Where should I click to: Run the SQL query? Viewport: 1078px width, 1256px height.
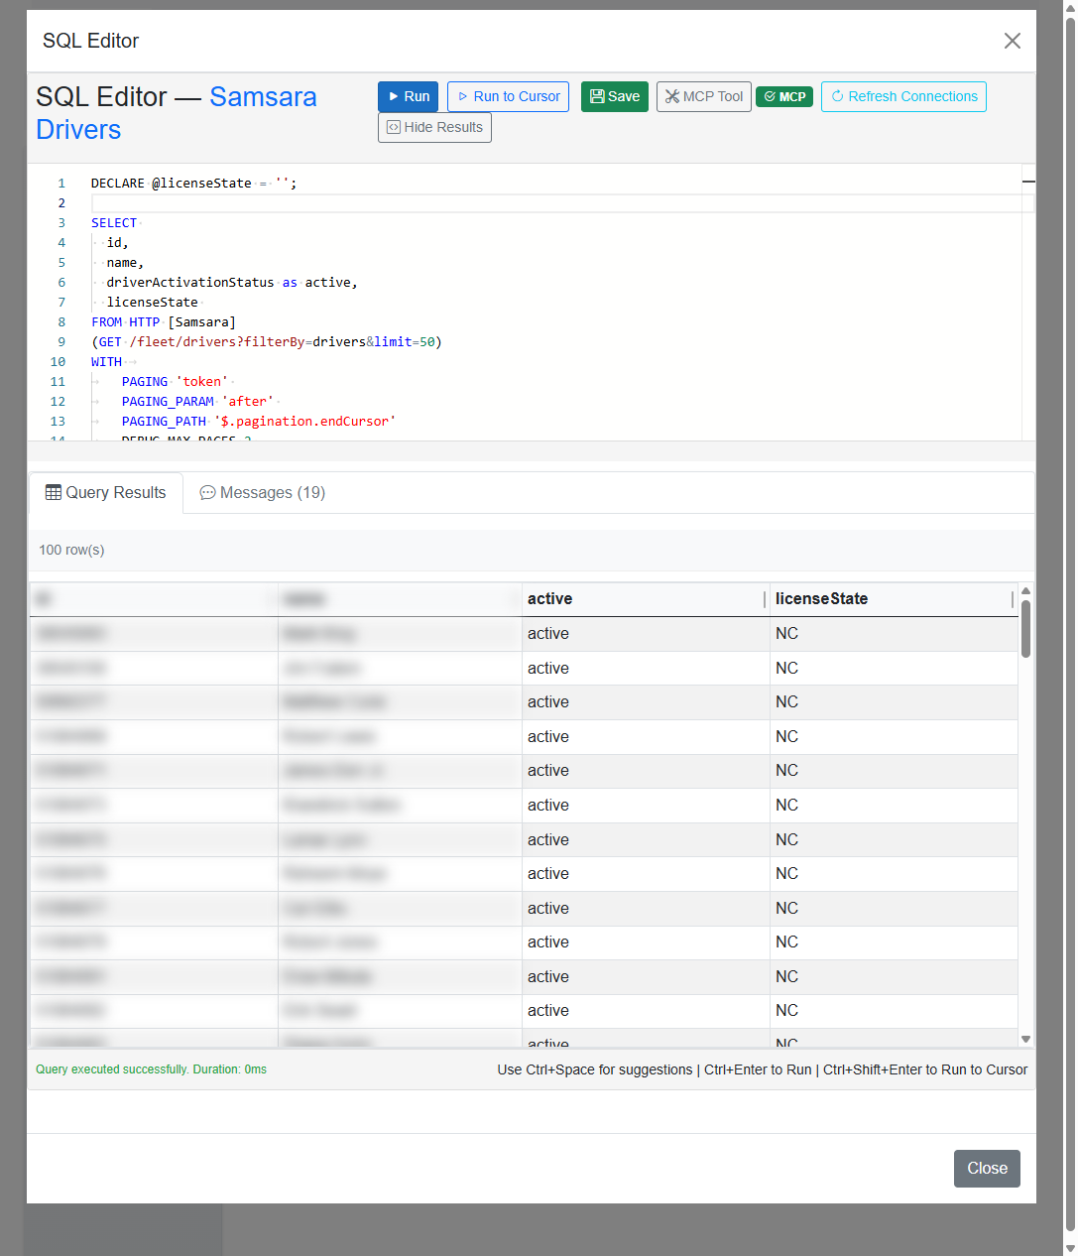click(x=408, y=96)
